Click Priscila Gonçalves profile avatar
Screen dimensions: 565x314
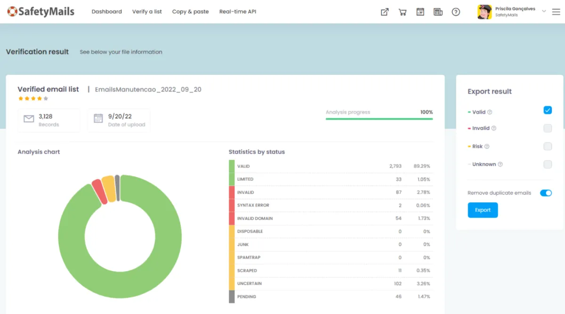pyautogui.click(x=484, y=12)
